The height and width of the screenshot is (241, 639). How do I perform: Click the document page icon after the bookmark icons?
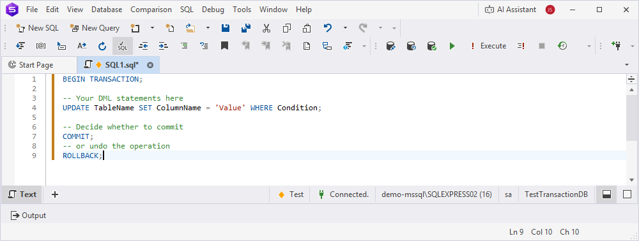point(307,46)
